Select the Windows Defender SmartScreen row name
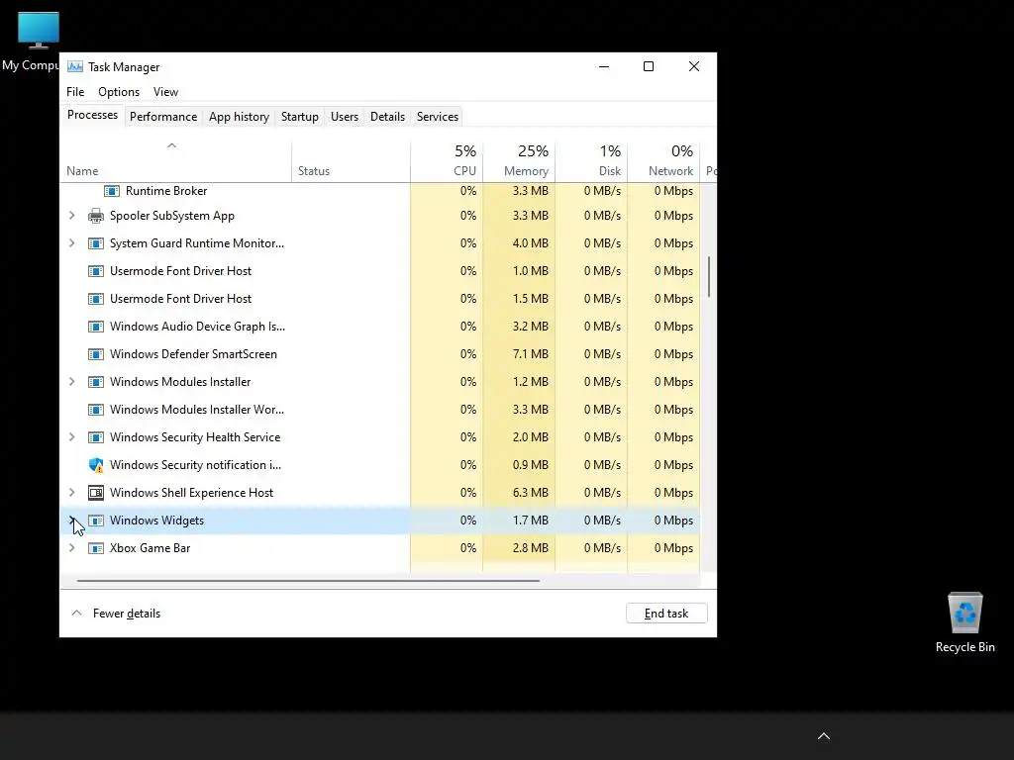Viewport: 1014px width, 760px height. (193, 354)
